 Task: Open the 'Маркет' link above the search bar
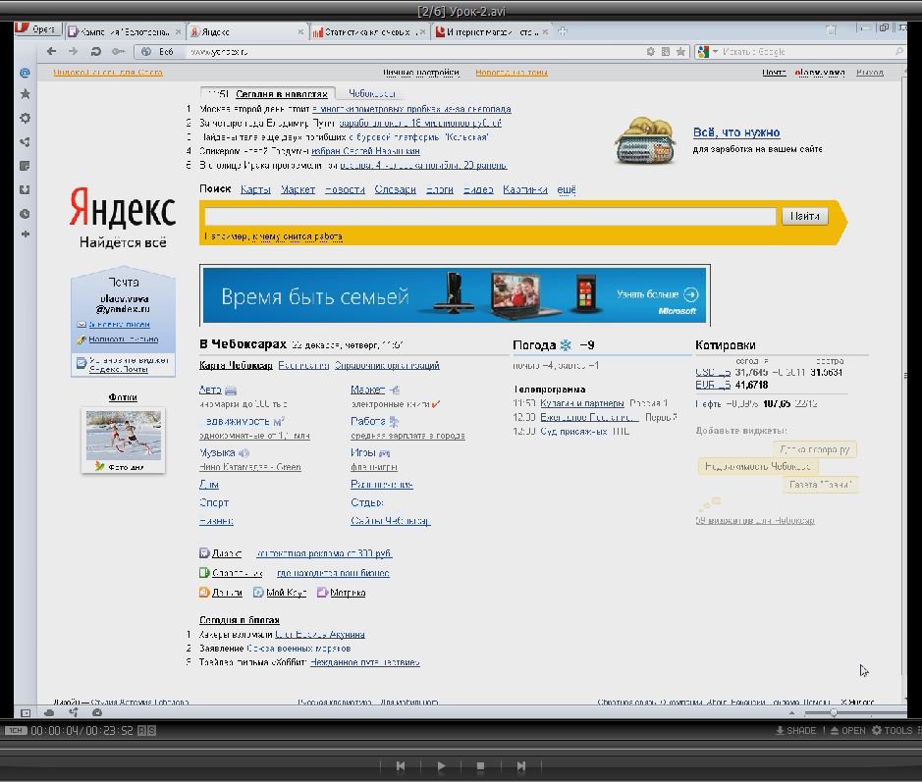tap(298, 189)
